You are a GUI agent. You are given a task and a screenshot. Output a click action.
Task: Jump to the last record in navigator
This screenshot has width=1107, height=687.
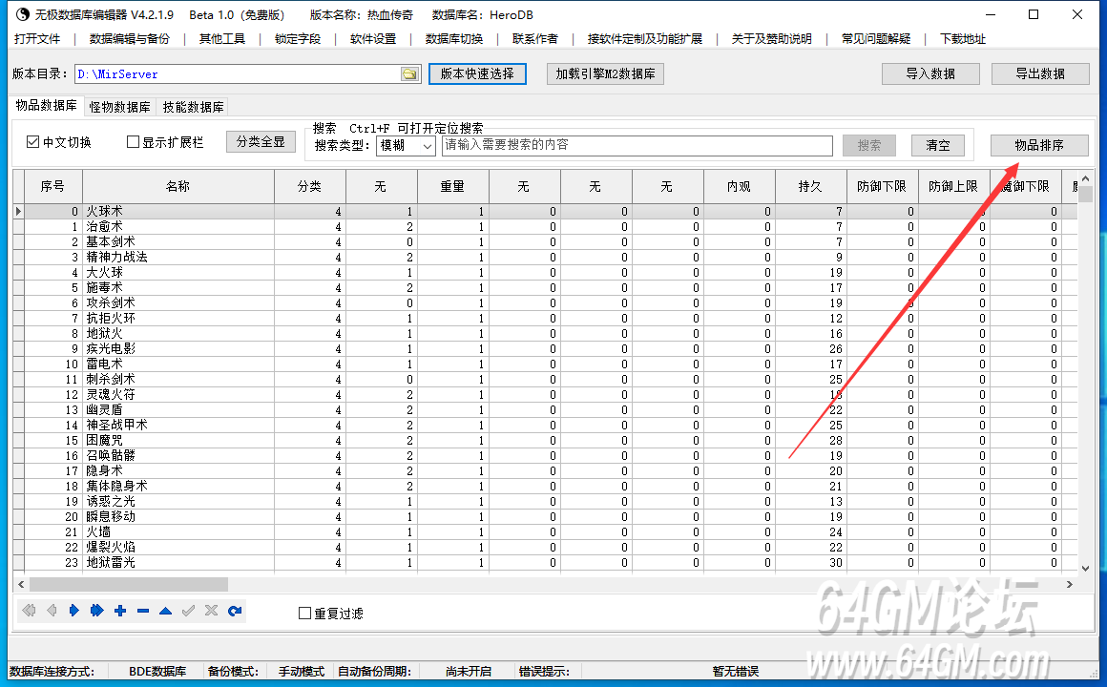click(96, 611)
